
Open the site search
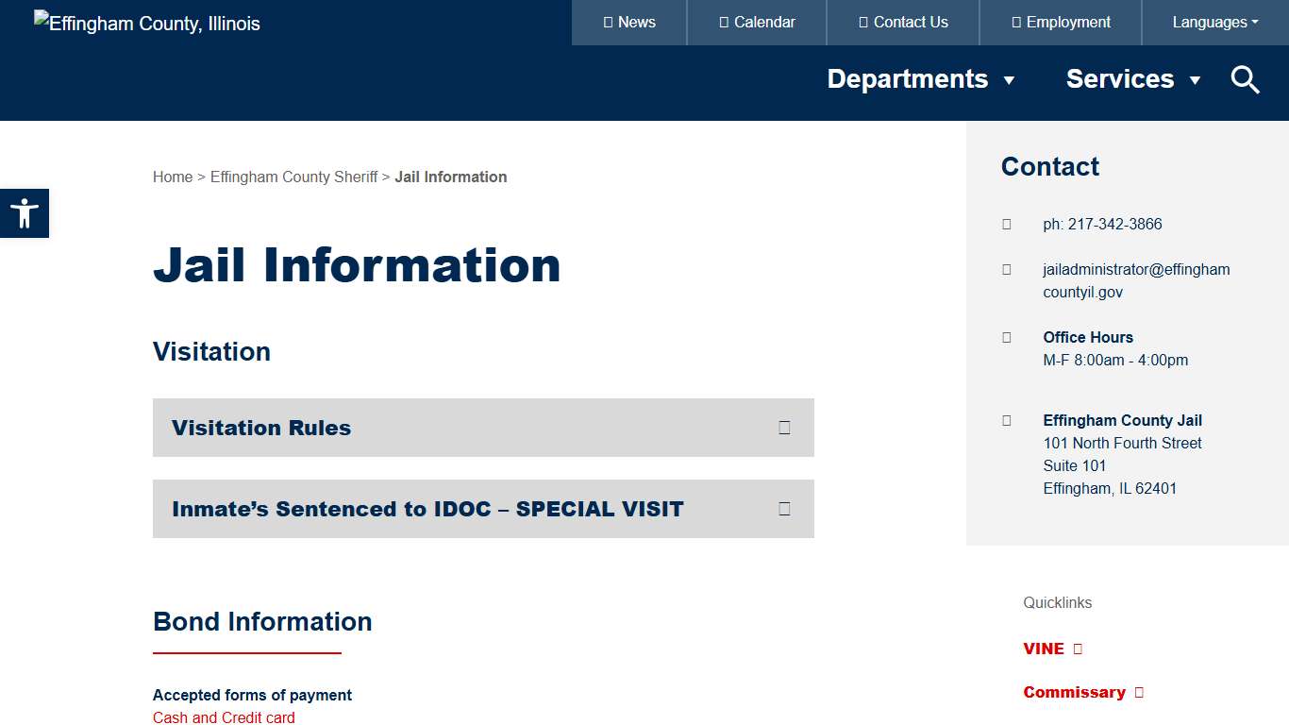point(1245,79)
